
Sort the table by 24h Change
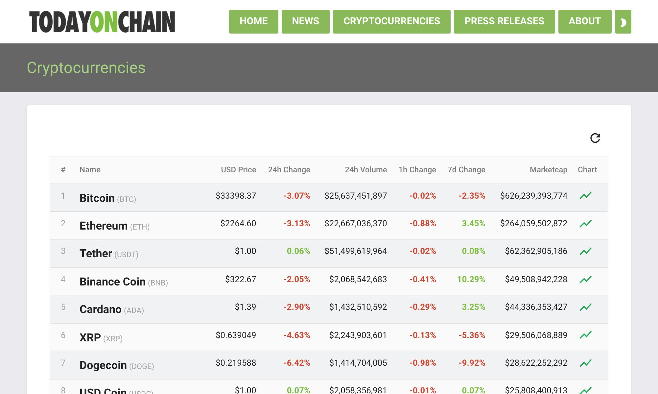point(289,170)
